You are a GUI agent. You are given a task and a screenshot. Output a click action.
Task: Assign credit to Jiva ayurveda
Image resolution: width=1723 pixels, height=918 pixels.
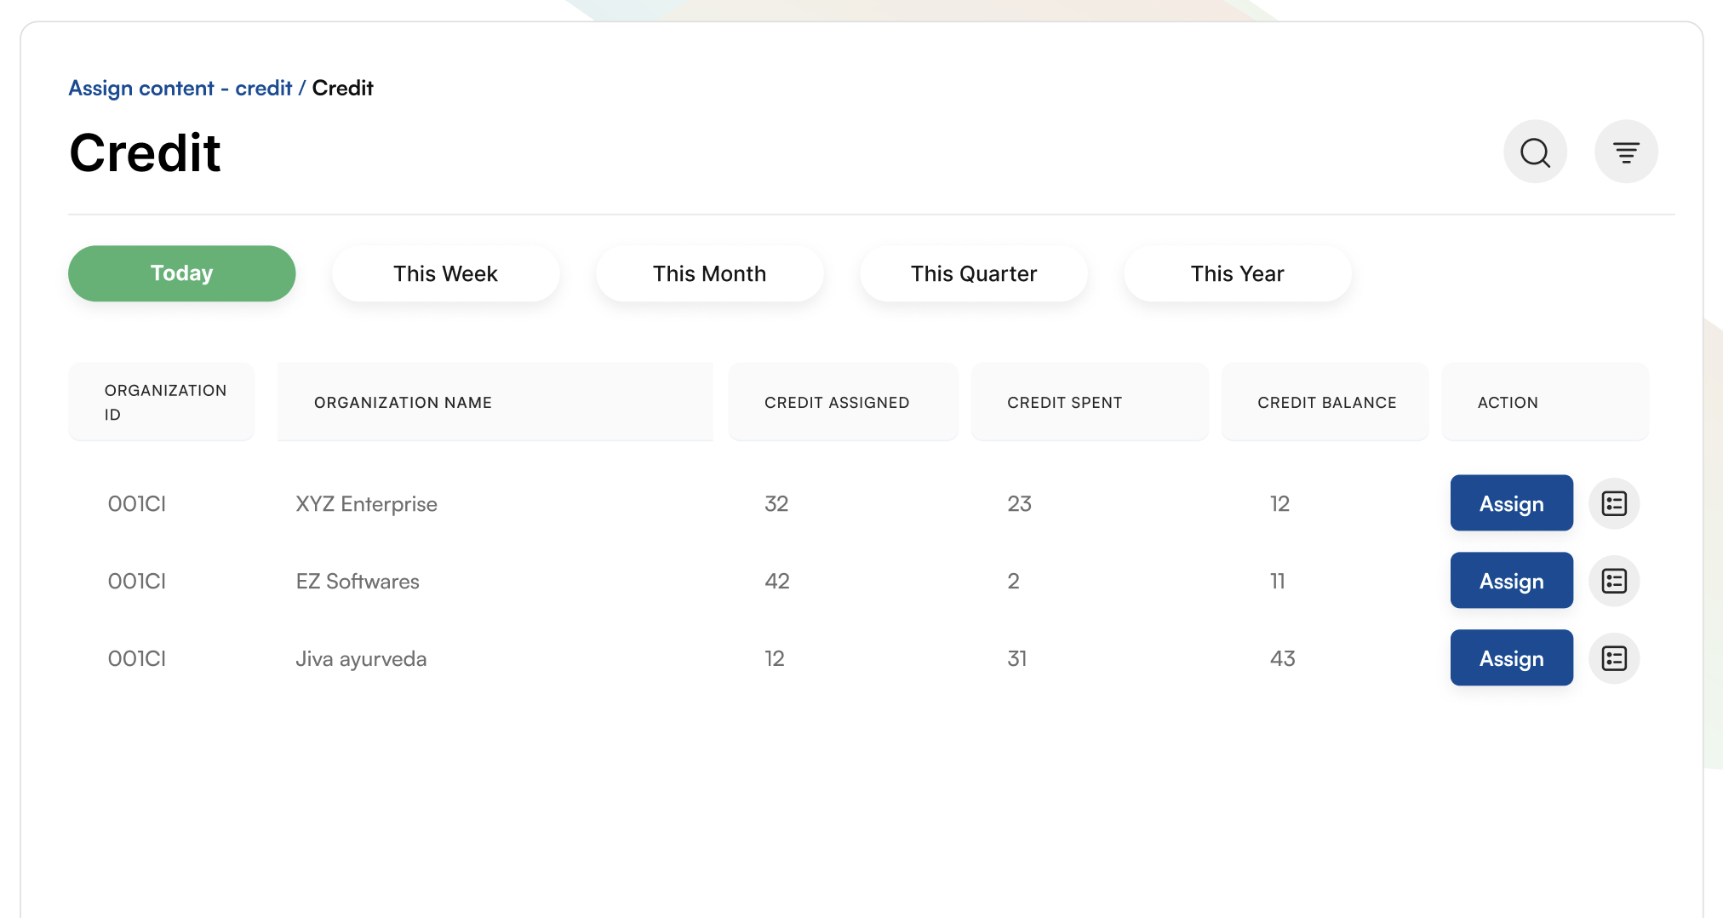[x=1511, y=658]
